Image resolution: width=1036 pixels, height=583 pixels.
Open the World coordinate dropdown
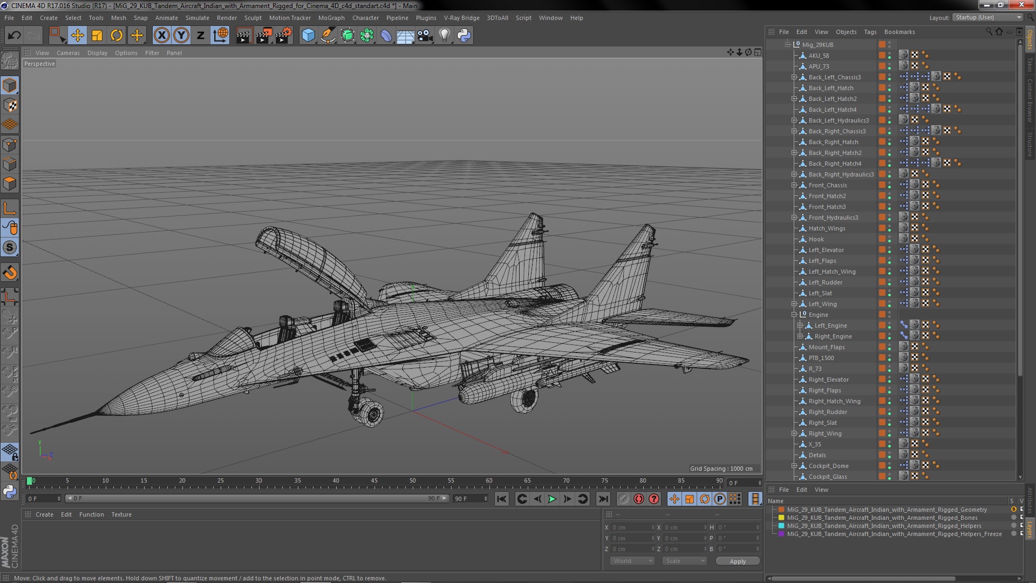tap(632, 561)
